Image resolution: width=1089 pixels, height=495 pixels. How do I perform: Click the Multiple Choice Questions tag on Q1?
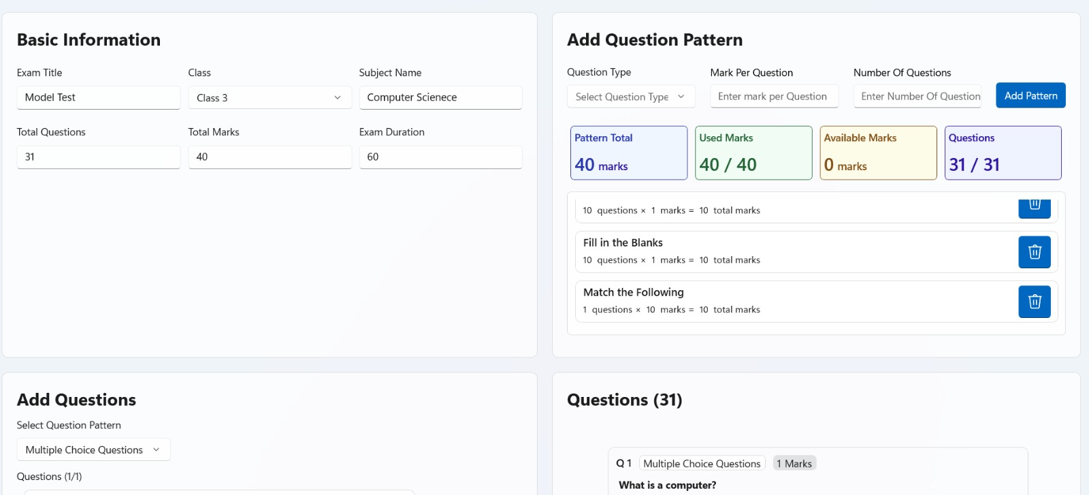[x=702, y=464]
